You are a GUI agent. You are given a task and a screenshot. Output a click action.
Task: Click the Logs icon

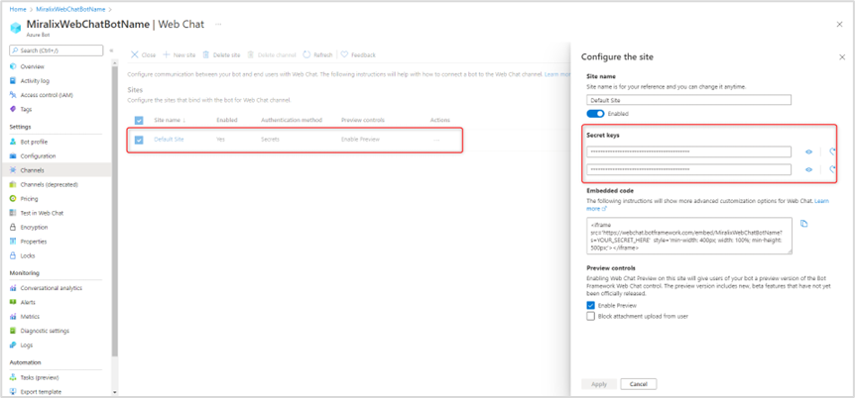[13, 345]
